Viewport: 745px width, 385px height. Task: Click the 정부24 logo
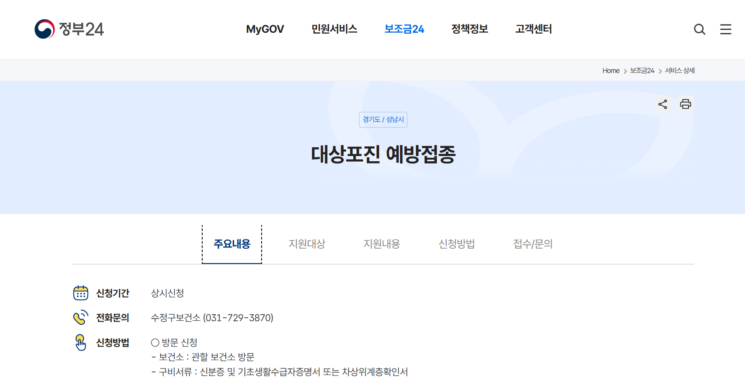pos(69,29)
